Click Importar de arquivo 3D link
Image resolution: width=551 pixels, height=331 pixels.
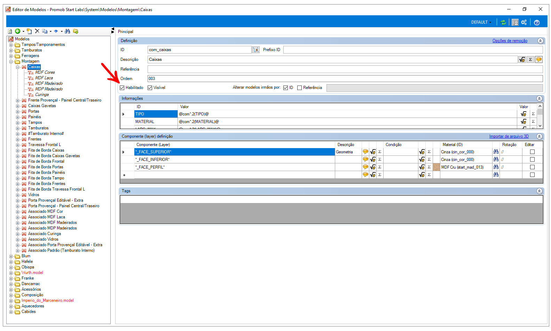[509, 136]
